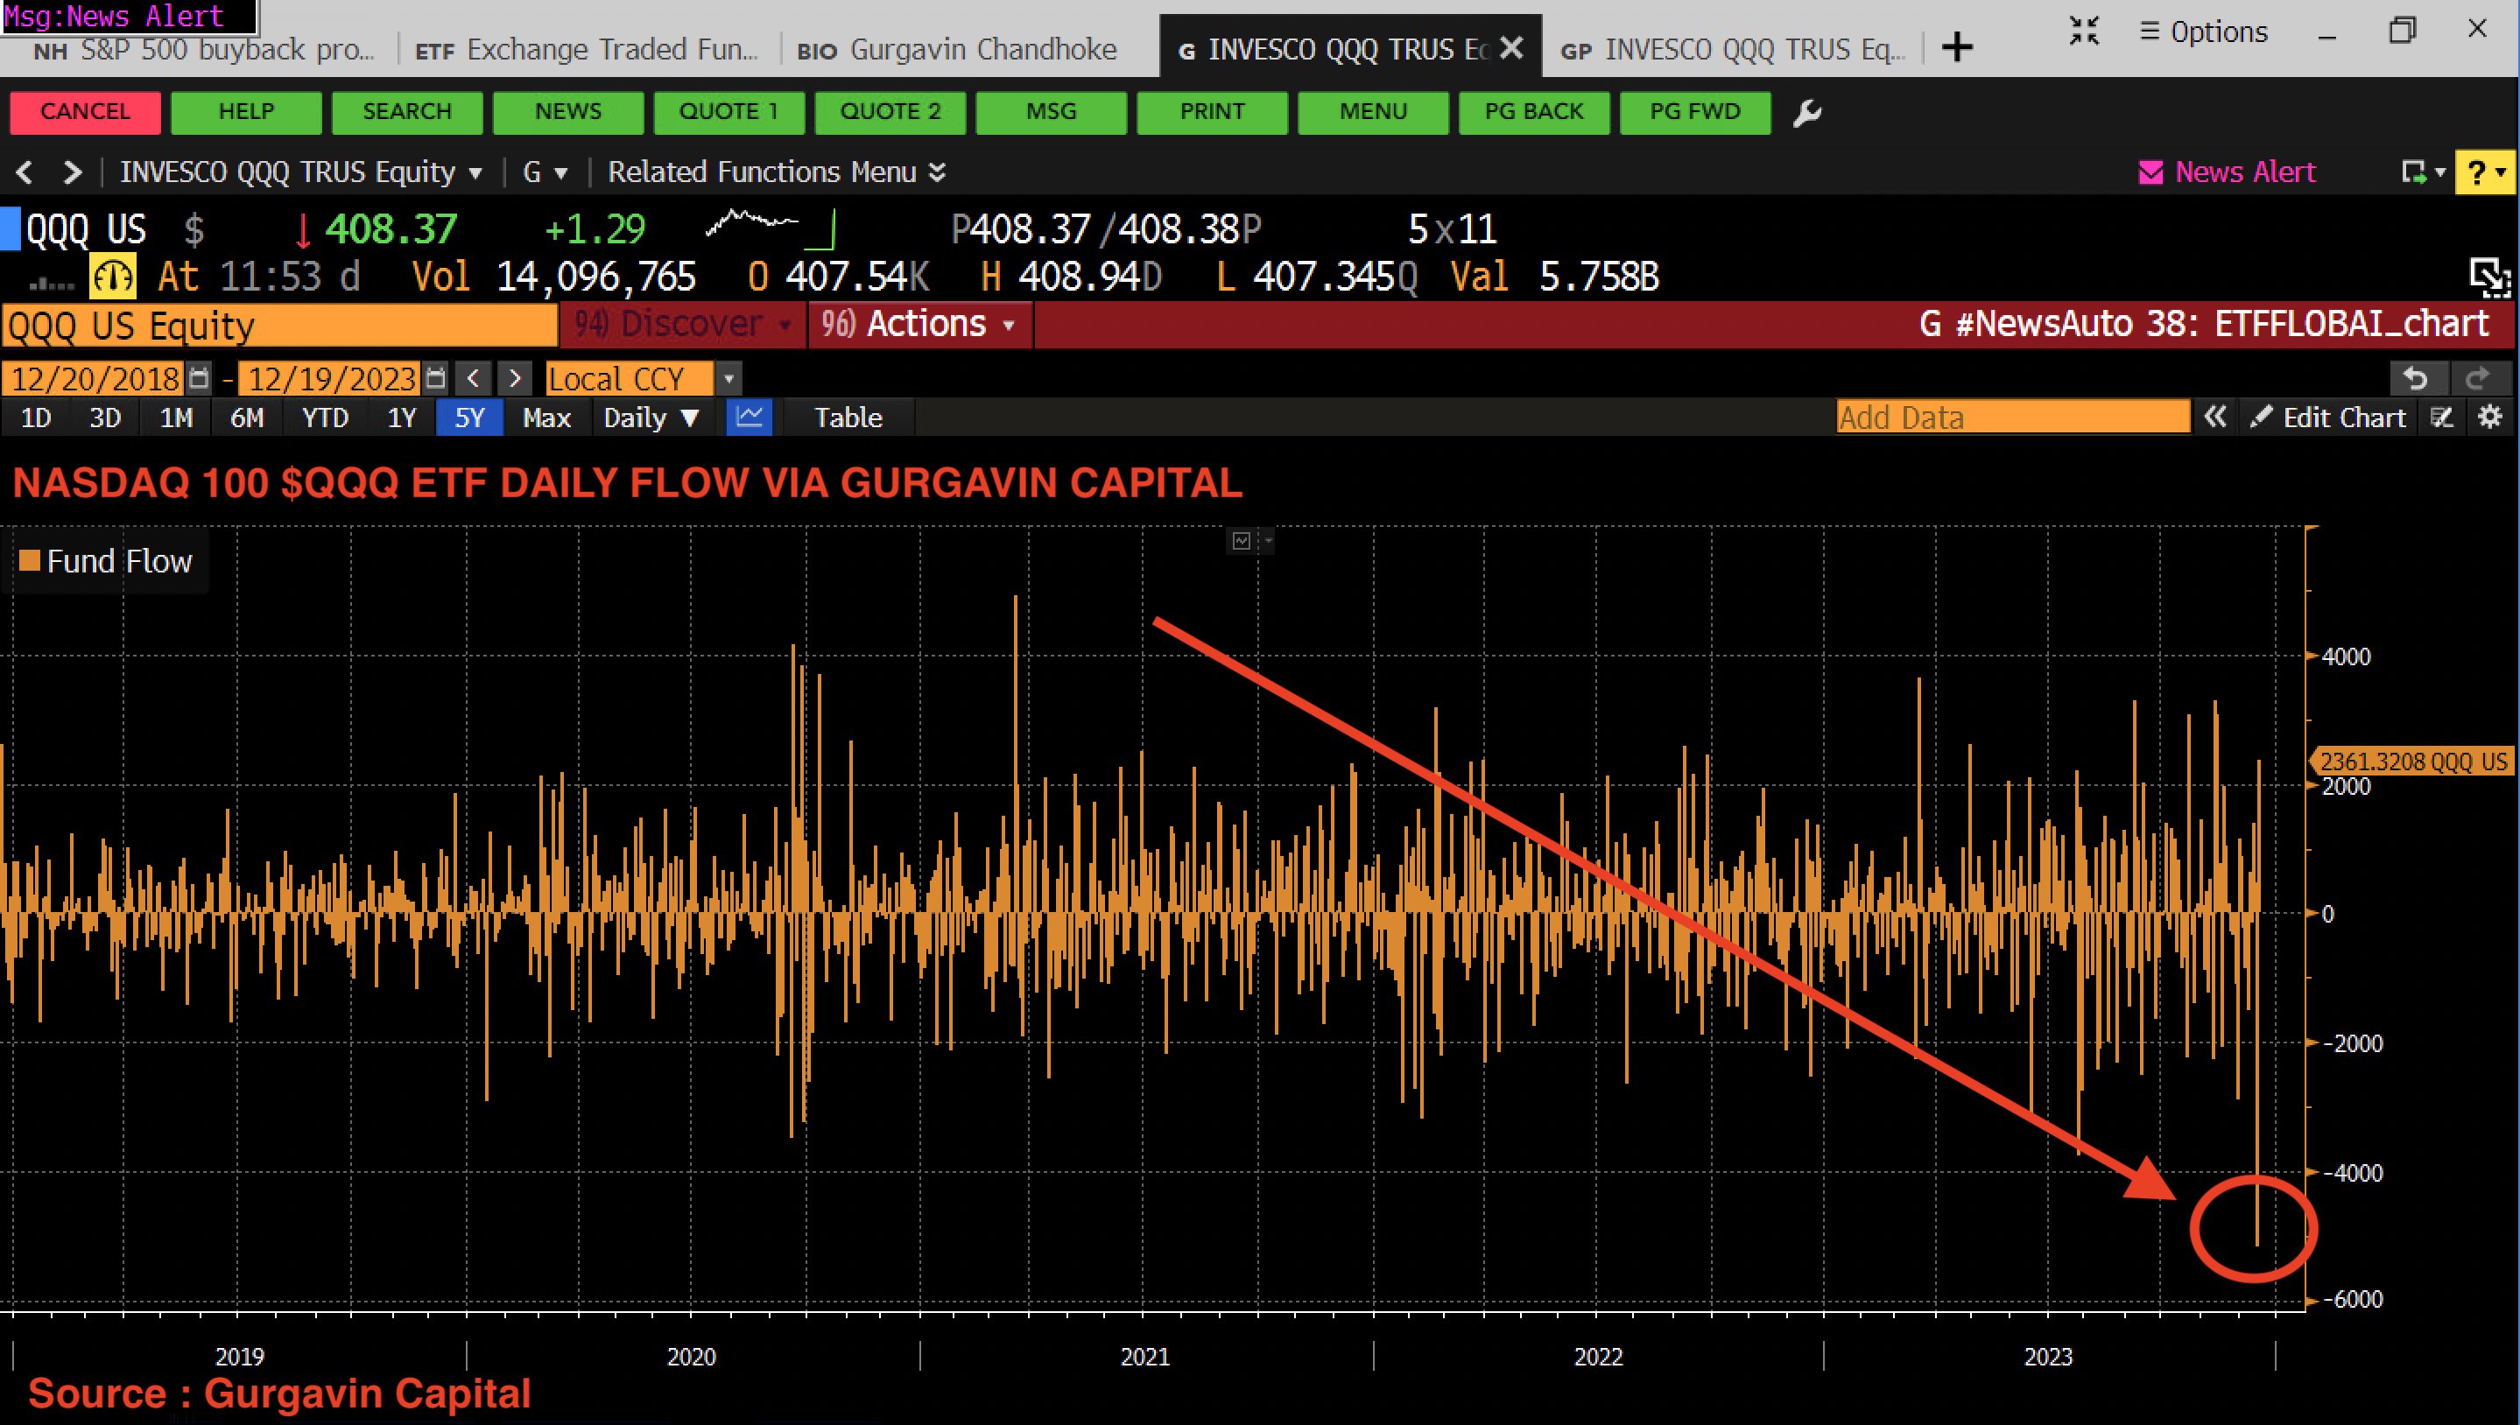Viewport: 2520px width, 1425px height.
Task: Open a new tab with the plus icon
Action: click(1957, 47)
